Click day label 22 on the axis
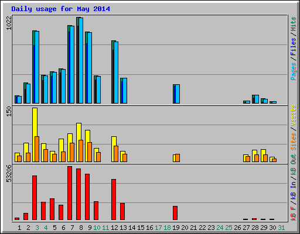The image size is (300, 234). [x=202, y=228]
